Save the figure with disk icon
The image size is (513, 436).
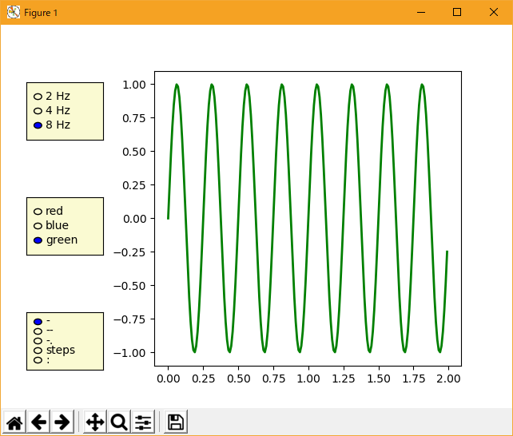pos(176,422)
